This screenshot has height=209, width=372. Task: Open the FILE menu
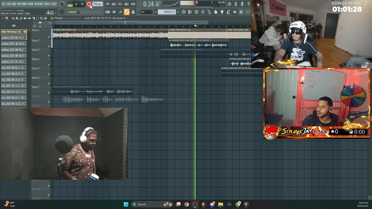coord(4,4)
